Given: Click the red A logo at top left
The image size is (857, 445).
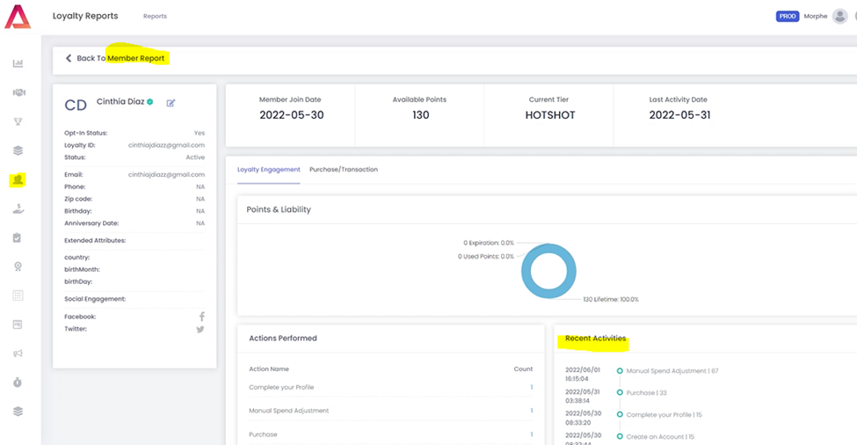Looking at the screenshot, I should click(x=18, y=17).
